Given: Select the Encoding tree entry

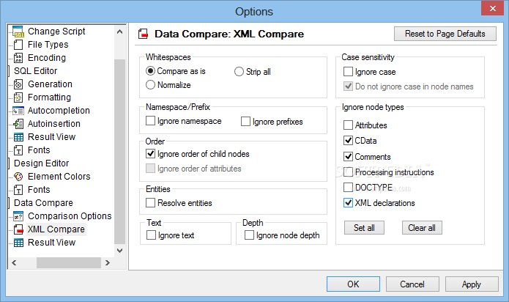Looking at the screenshot, I should pyautogui.click(x=47, y=58).
